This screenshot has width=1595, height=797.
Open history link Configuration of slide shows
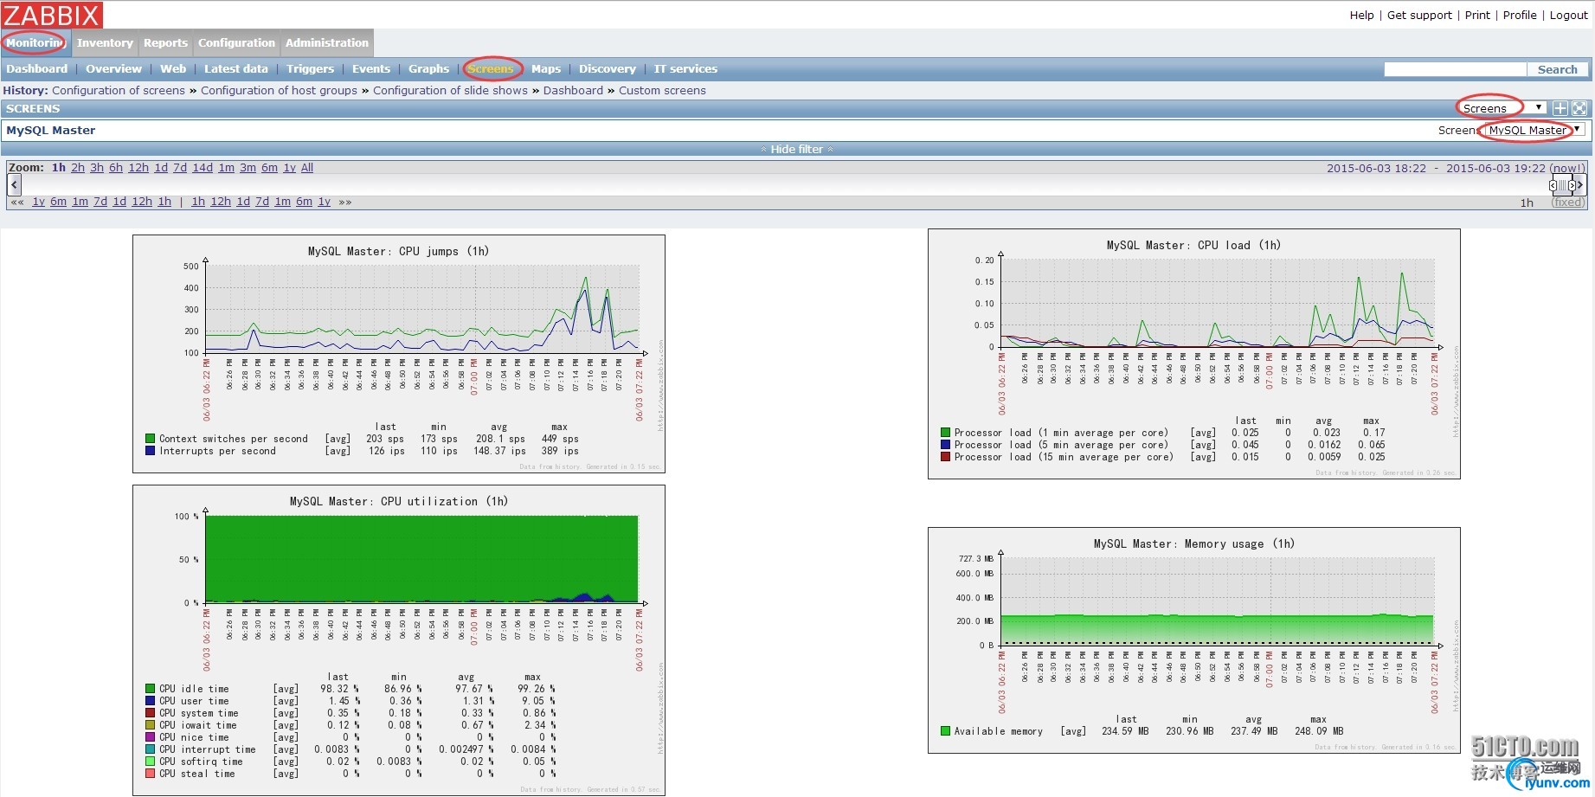pos(450,90)
